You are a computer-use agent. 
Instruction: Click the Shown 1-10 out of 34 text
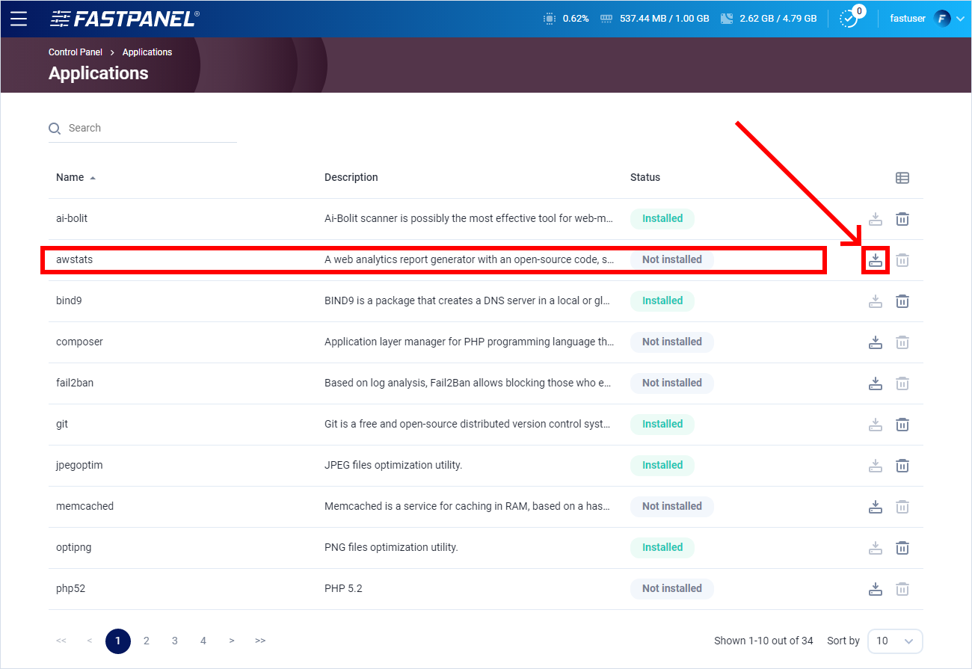point(763,641)
